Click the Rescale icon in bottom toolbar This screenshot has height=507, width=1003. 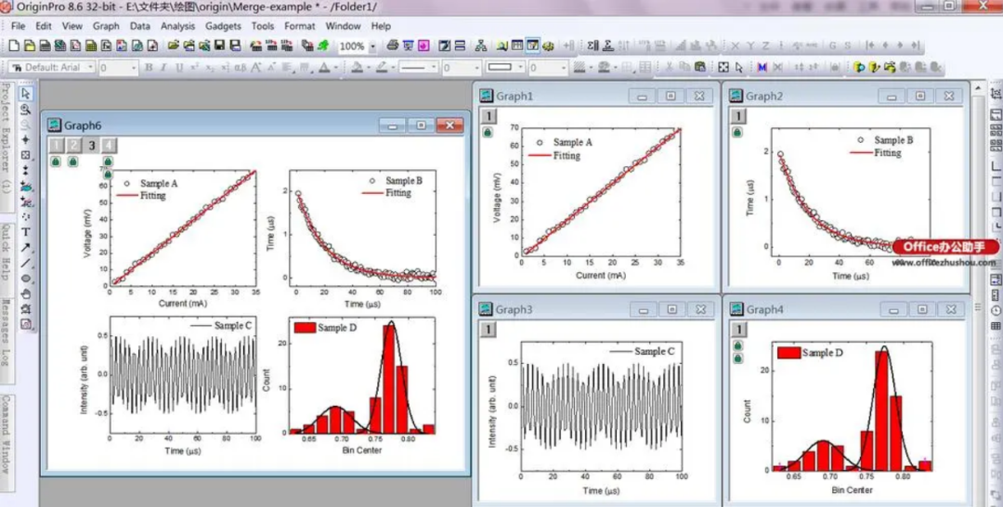click(x=723, y=68)
